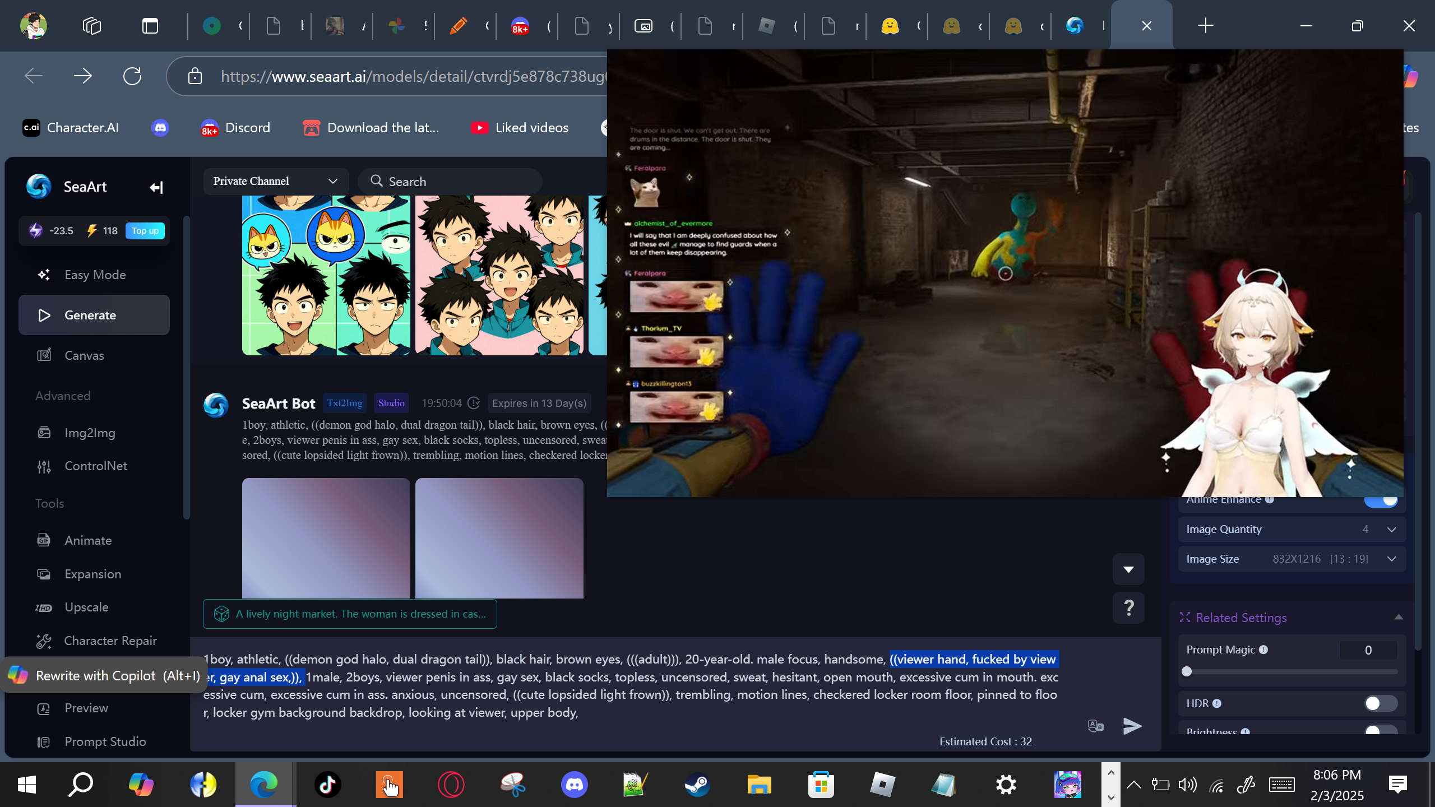Open the browser workspaces icon

[92, 26]
